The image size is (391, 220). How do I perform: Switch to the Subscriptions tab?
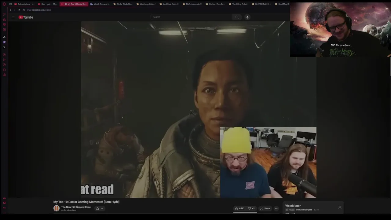pos(24,4)
